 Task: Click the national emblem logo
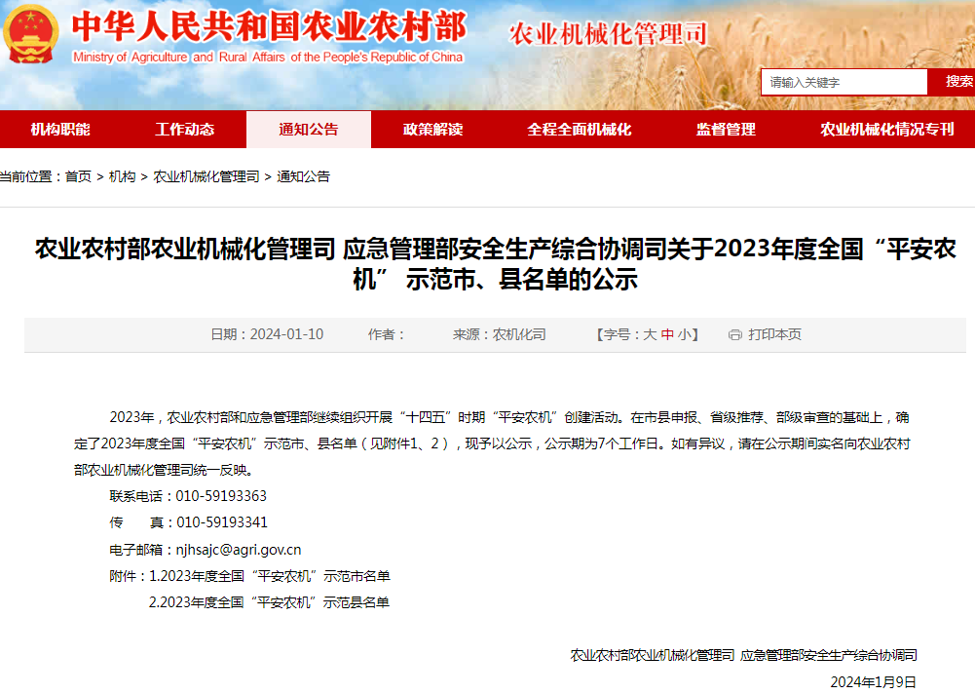31,34
